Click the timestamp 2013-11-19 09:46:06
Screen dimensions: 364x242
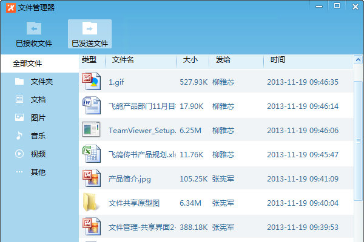pyautogui.click(x=303, y=131)
